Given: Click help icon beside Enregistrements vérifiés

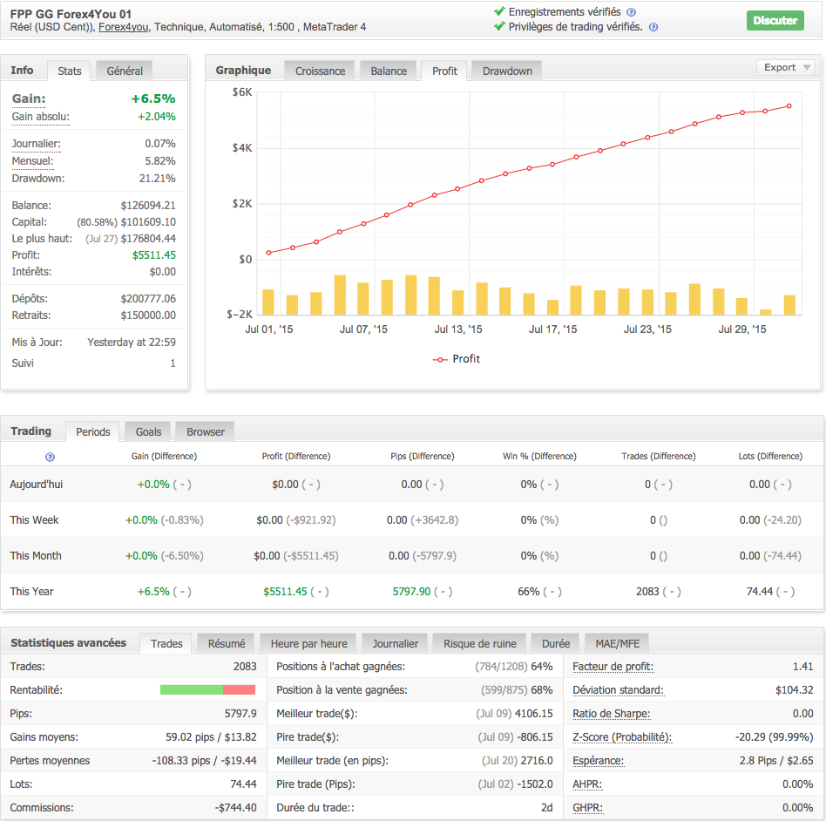Looking at the screenshot, I should (x=631, y=12).
